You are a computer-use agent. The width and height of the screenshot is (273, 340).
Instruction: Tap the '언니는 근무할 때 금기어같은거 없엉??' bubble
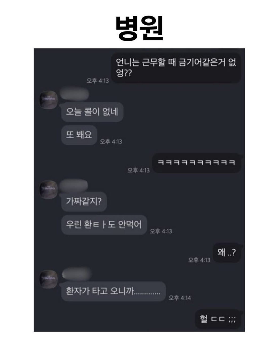(x=176, y=68)
